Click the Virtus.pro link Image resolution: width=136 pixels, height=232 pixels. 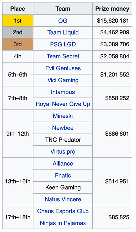coord(63,152)
